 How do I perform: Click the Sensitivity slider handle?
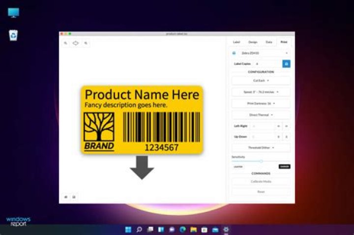pyautogui.click(x=261, y=161)
